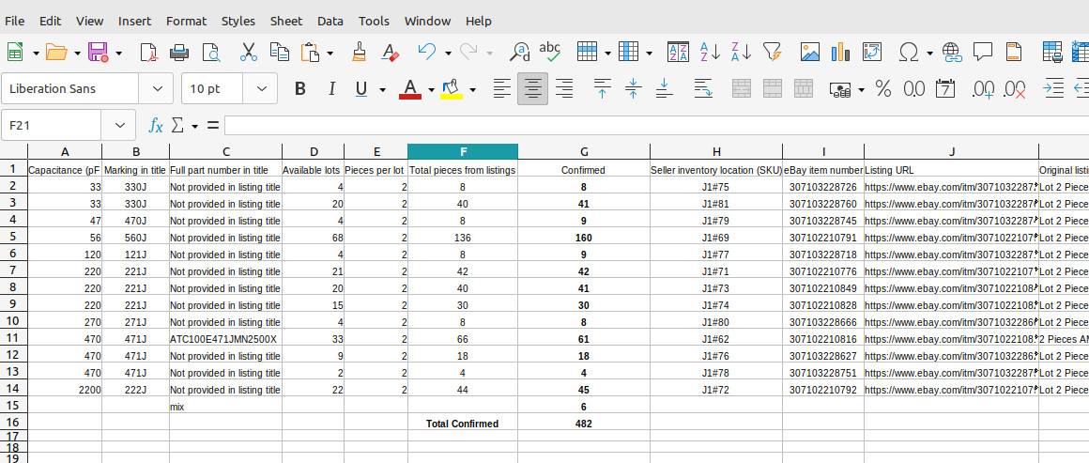The width and height of the screenshot is (1089, 463).
Task: Insert special character Omega
Action: point(909,53)
